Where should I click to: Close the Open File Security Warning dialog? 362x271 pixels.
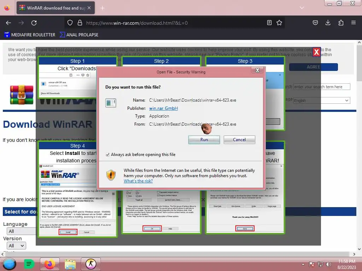257,70
